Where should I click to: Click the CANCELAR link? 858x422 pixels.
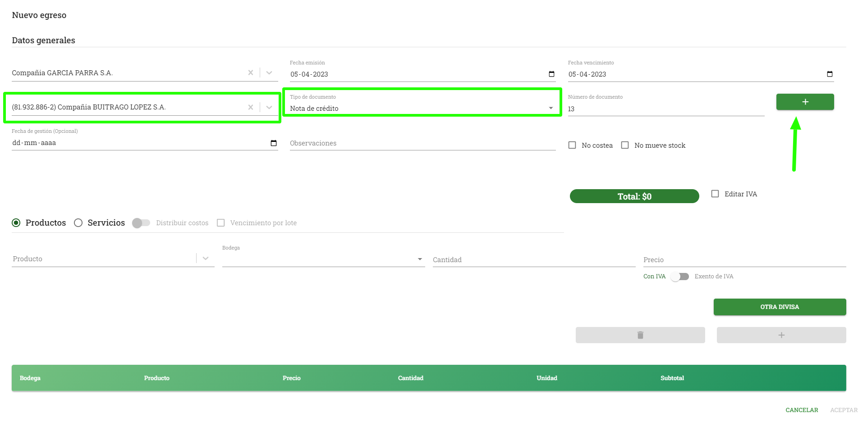(x=802, y=410)
